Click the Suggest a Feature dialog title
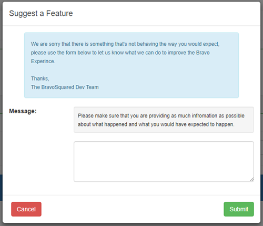Viewport: 263px width, 226px height. point(41,13)
